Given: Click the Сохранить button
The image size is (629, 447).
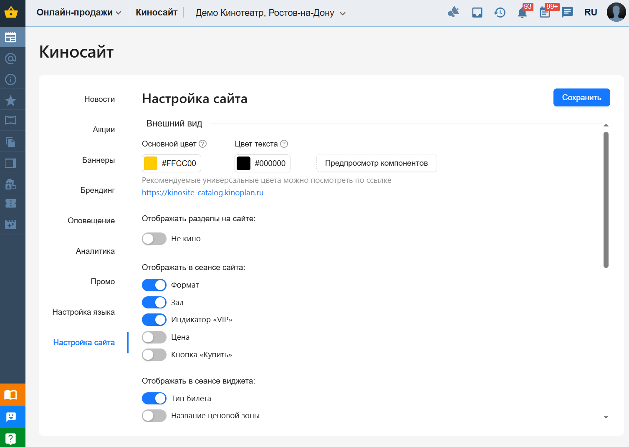Looking at the screenshot, I should pyautogui.click(x=581, y=98).
